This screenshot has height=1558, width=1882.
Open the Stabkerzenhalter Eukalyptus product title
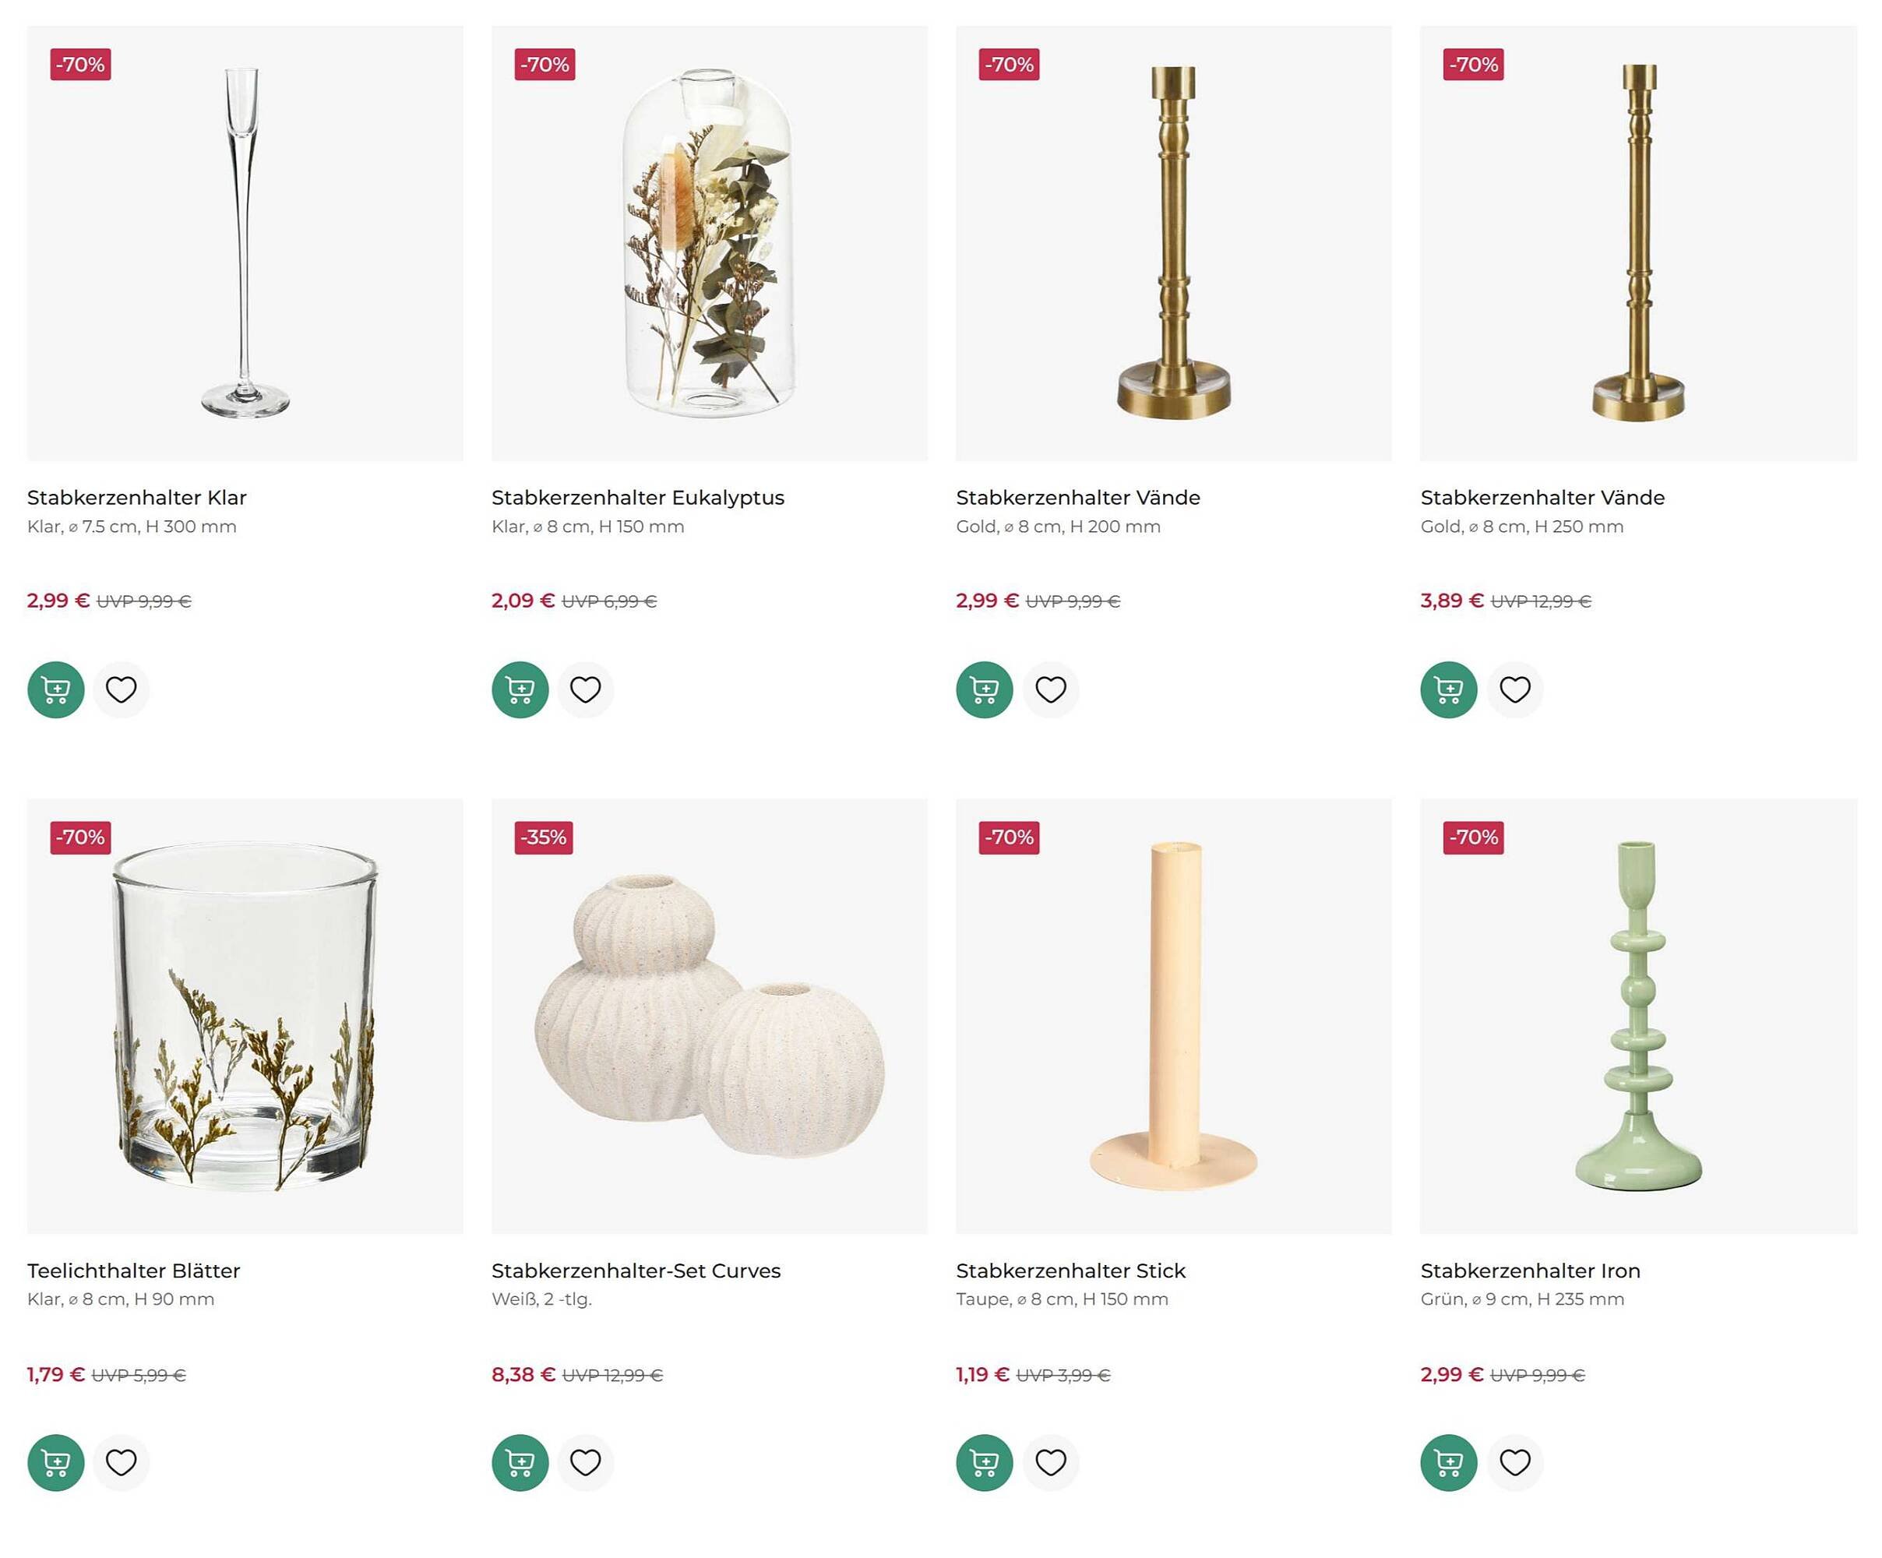coord(637,498)
